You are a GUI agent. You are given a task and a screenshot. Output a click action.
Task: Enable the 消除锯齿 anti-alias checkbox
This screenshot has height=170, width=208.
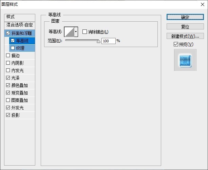[85, 32]
